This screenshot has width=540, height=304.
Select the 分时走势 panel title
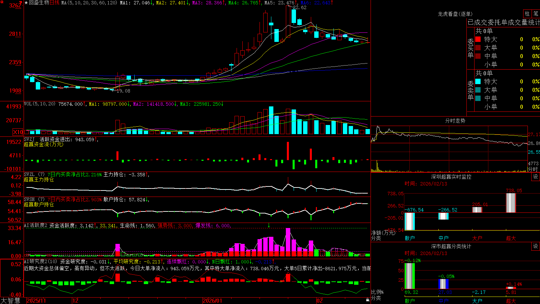pyautogui.click(x=455, y=121)
